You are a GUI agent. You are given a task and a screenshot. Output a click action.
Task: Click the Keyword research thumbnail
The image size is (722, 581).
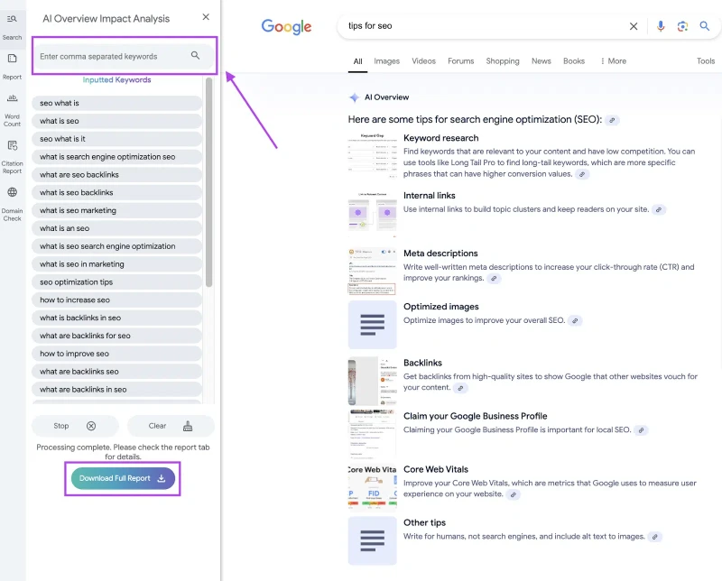(x=373, y=156)
